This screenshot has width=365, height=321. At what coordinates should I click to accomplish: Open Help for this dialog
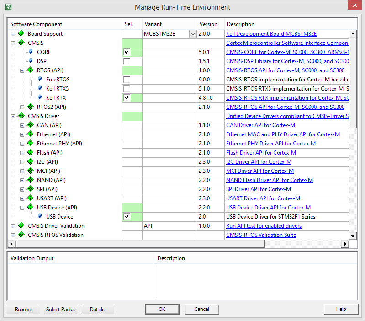(341, 309)
